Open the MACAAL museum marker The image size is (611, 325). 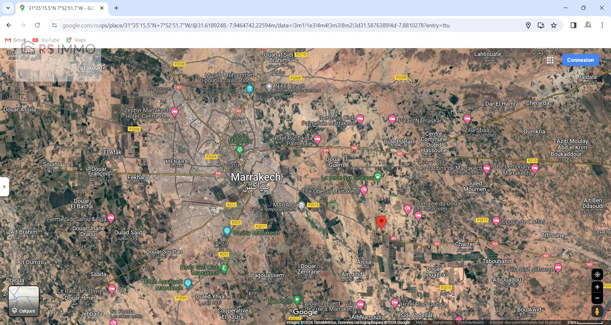pyautogui.click(x=301, y=205)
